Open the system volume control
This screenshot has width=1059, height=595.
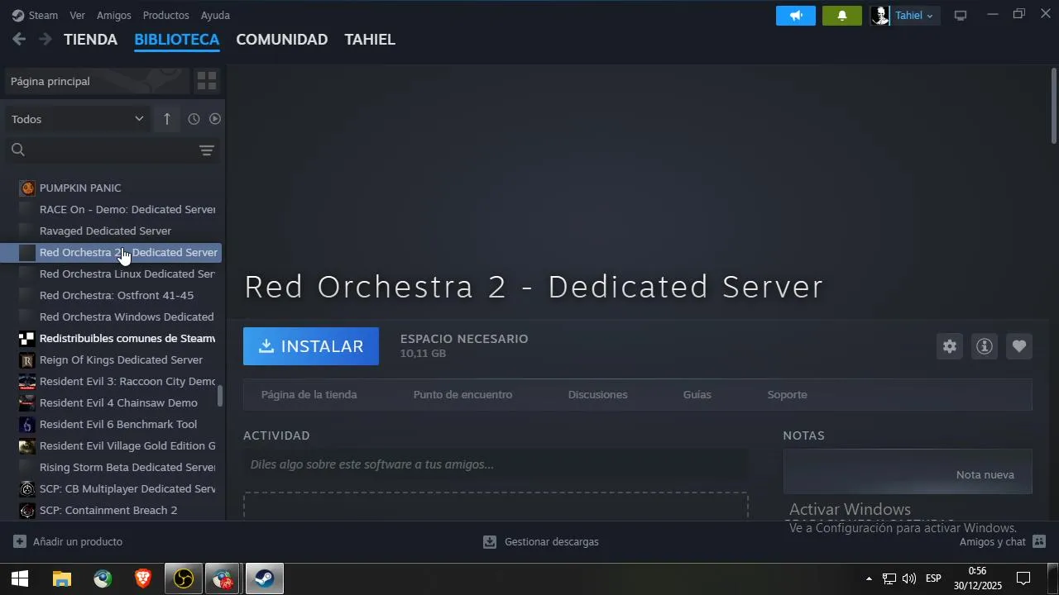click(909, 578)
